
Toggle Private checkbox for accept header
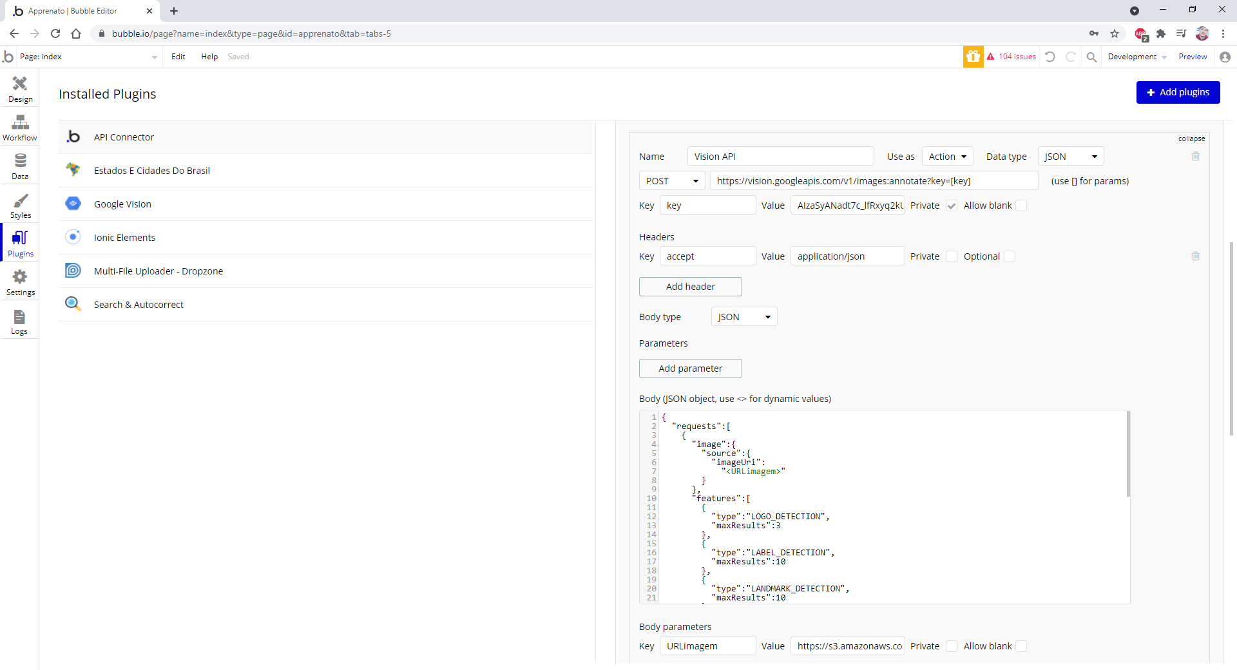(x=952, y=256)
